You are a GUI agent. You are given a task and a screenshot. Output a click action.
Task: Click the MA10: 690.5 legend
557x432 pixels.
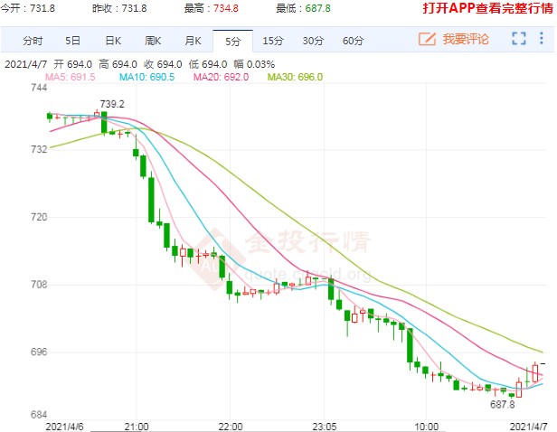point(146,77)
